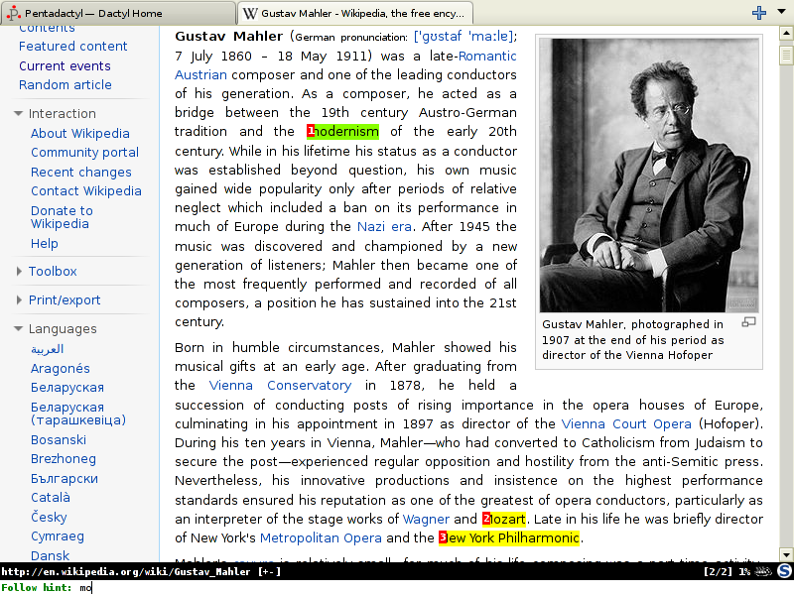Screen dimensions: 794x595
Task: Click the vertical scrollbar thumb
Action: tap(786, 56)
